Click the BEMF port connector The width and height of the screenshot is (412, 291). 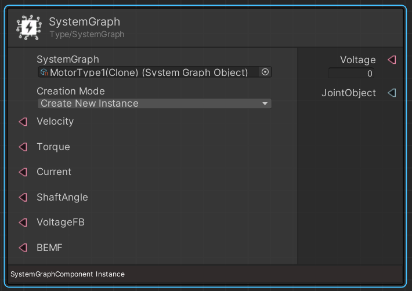(x=23, y=248)
